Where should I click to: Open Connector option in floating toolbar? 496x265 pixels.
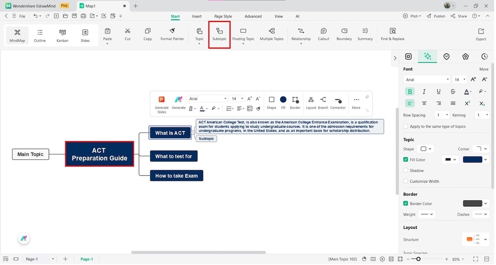[338, 103]
